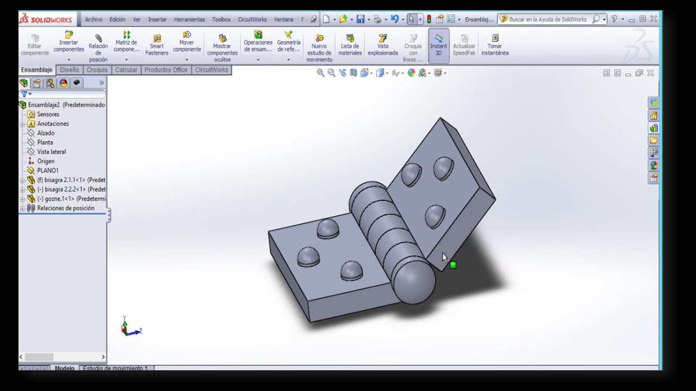This screenshot has height=391, width=696.
Task: Expand Relaciones de posición node
Action: coord(22,209)
